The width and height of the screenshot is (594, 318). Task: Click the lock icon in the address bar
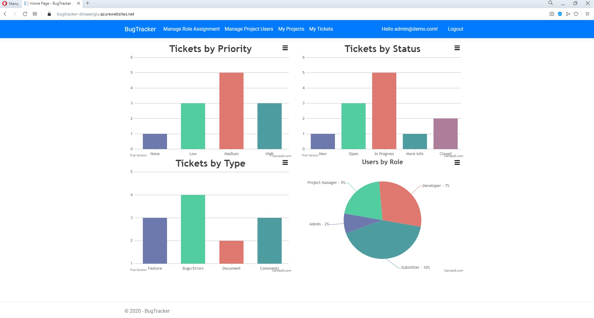[x=49, y=14]
